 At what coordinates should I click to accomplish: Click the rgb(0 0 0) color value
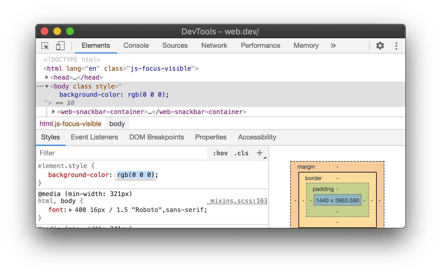pos(136,175)
